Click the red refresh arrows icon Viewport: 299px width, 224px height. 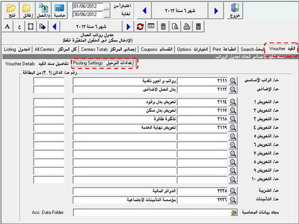coord(140,26)
